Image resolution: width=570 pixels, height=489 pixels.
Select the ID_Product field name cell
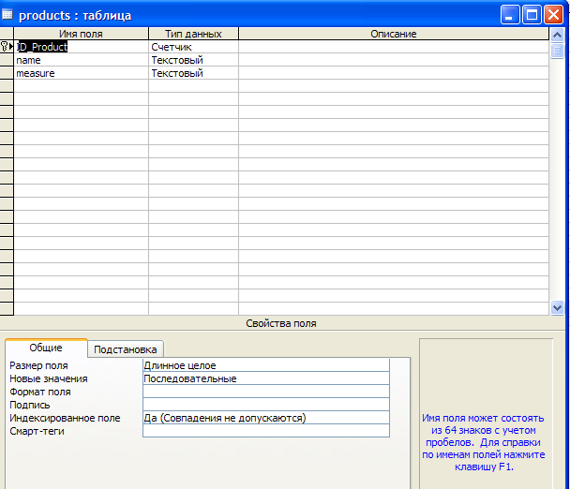pos(81,47)
